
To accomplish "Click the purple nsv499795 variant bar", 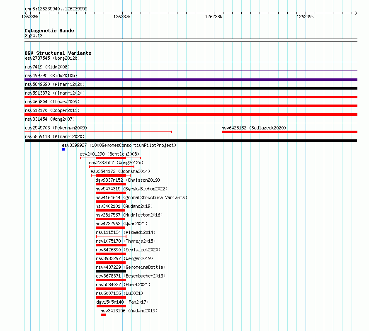I will [x=191, y=80].
